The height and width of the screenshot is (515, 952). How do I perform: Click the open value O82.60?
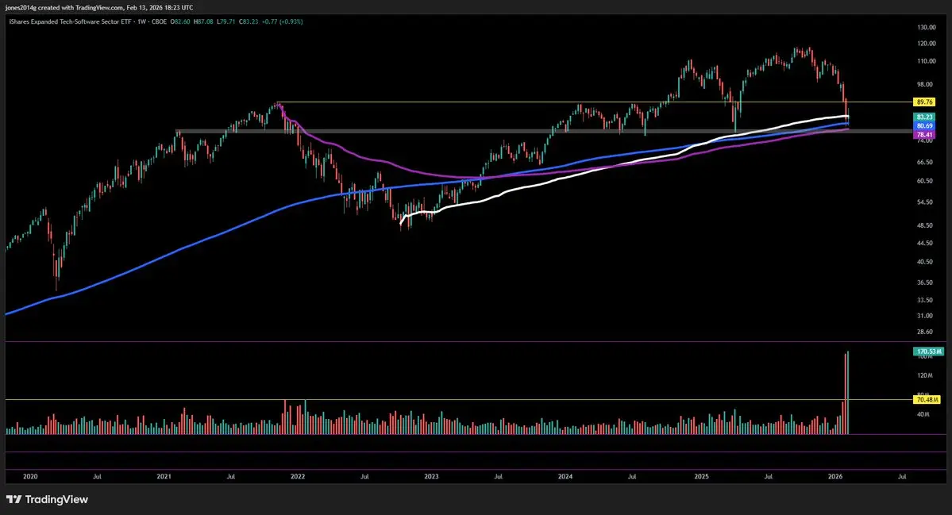[179, 21]
